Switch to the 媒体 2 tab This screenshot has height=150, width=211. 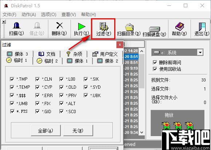(108, 61)
